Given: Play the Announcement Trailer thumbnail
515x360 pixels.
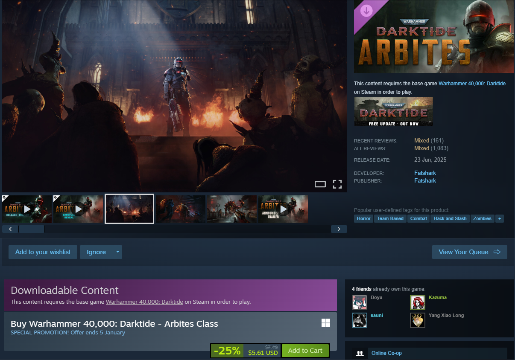Looking at the screenshot, I should pos(283,209).
